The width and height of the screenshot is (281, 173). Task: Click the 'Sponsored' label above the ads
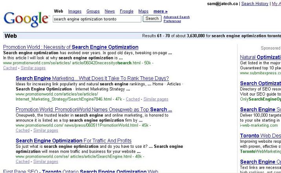click(x=271, y=48)
